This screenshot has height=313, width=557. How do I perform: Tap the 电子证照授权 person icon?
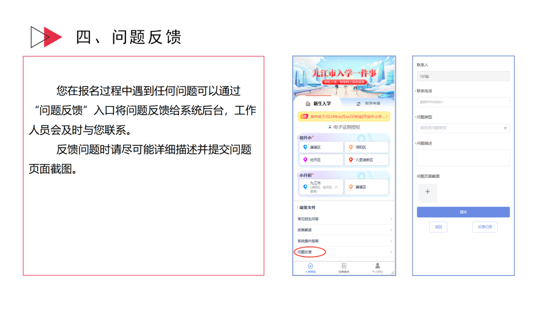click(330, 127)
